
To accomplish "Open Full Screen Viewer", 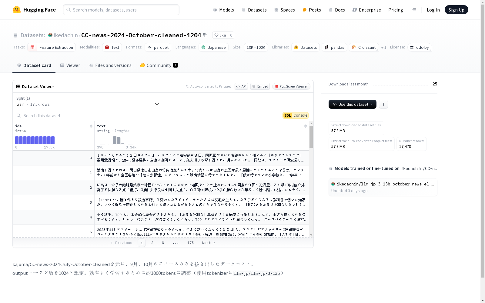I will click(x=291, y=86).
